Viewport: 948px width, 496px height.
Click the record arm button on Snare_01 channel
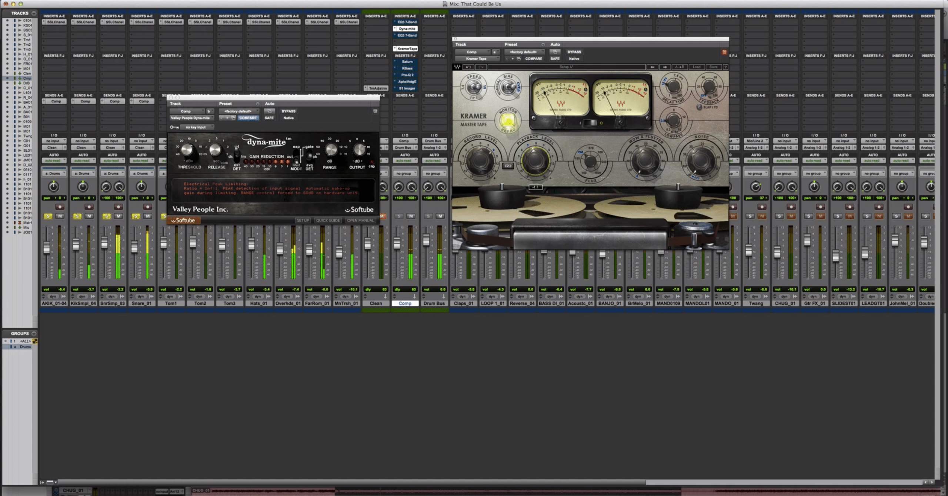click(147, 207)
